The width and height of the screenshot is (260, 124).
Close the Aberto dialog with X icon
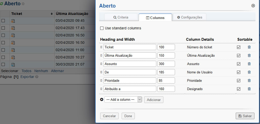(x=253, y=6)
